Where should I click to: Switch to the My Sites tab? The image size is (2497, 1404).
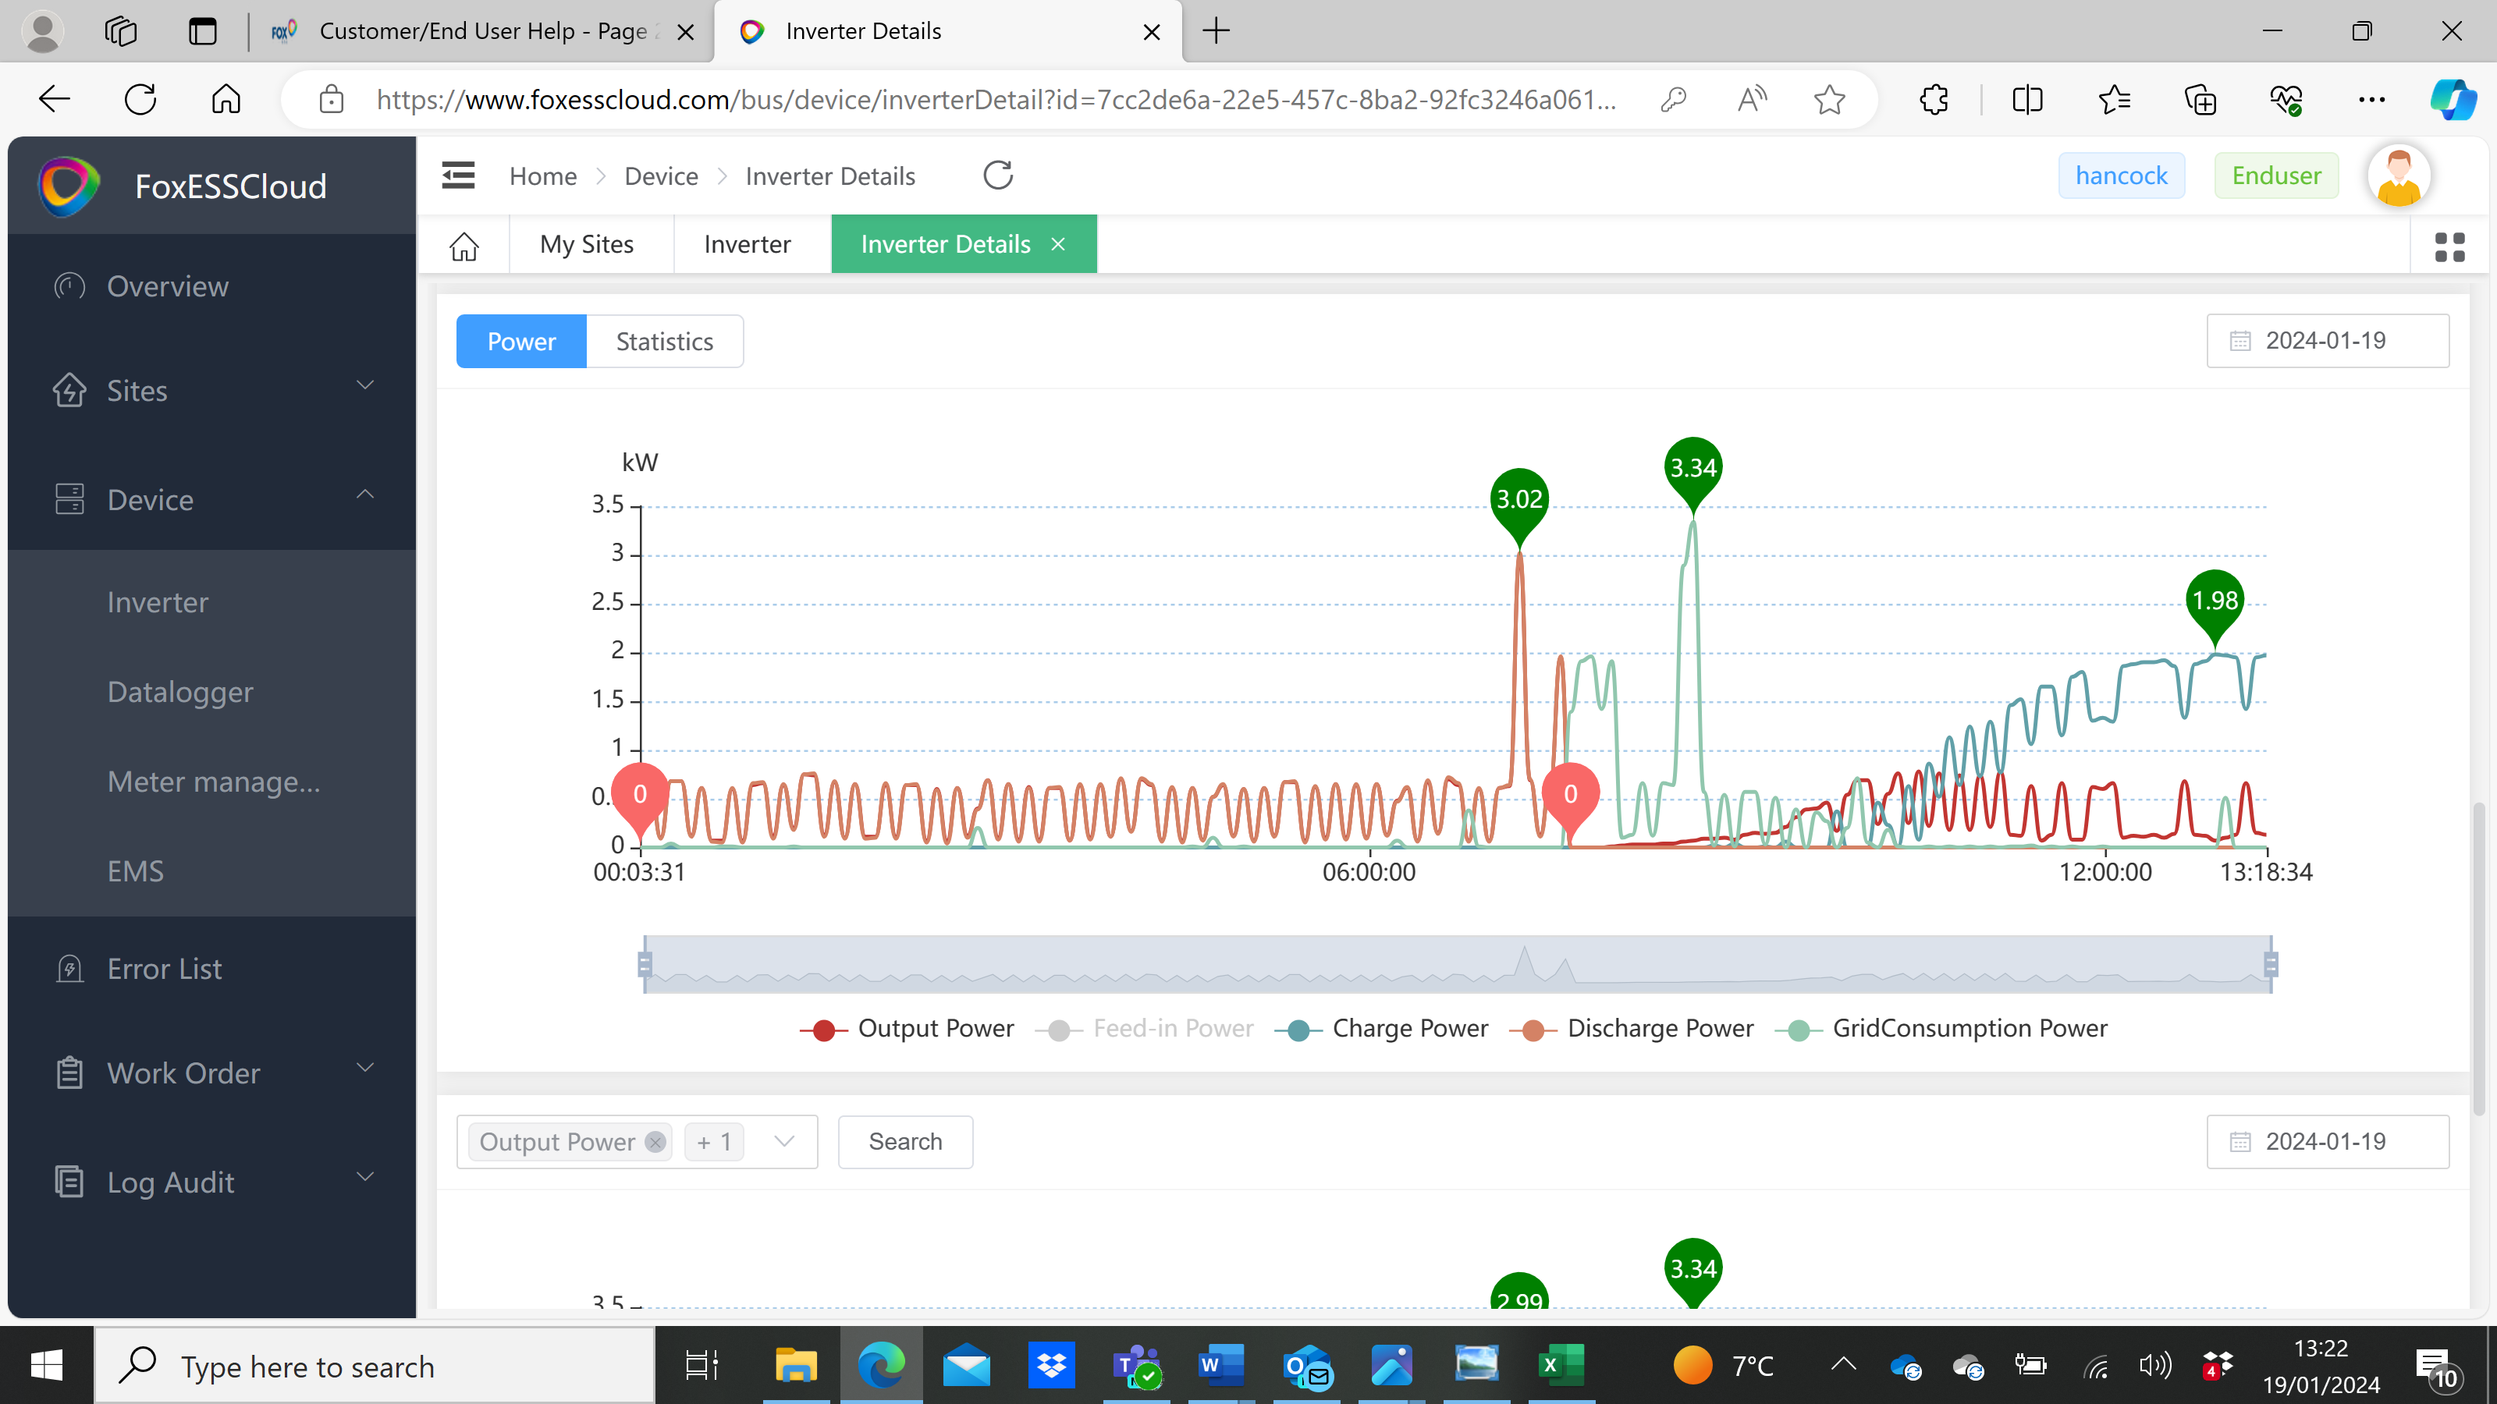(587, 244)
